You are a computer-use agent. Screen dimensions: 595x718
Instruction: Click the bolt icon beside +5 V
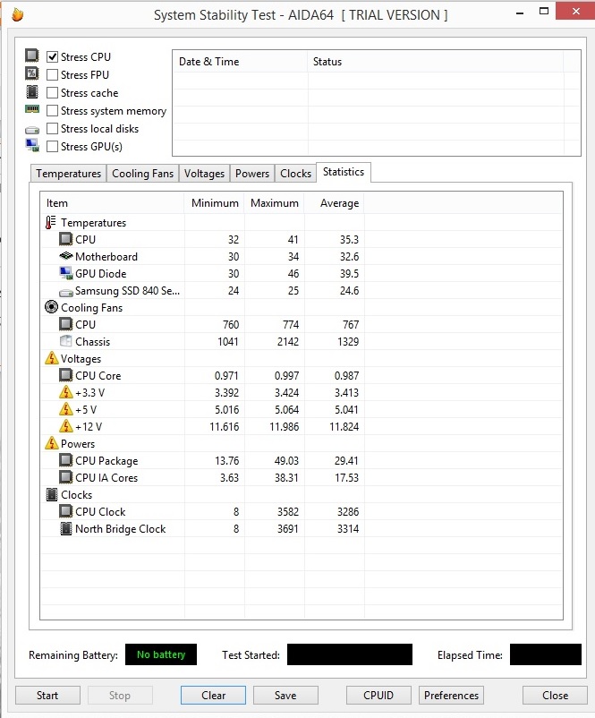[66, 409]
